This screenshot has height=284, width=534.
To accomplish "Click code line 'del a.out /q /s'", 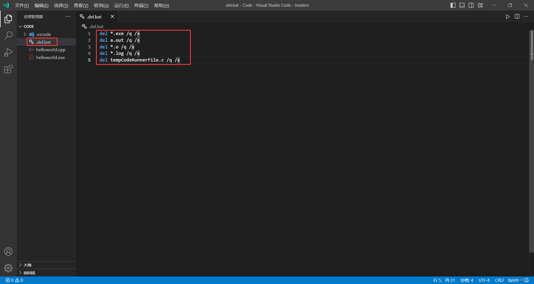I will 120,40.
